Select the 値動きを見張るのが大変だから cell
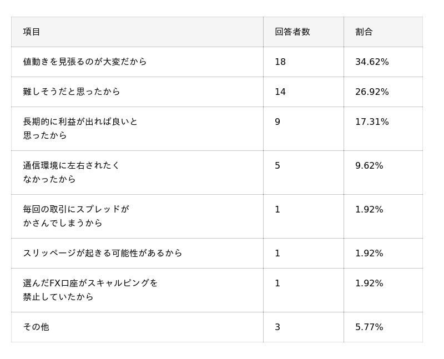Viewport: 444px width, 359px height. (85, 62)
